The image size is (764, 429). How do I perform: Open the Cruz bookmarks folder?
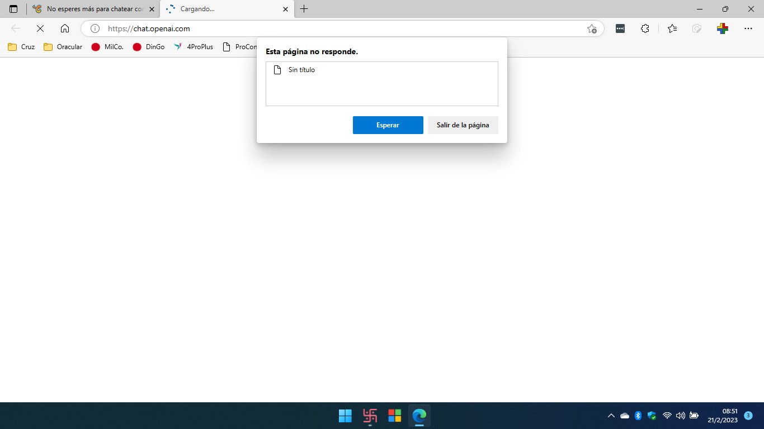pyautogui.click(x=21, y=47)
